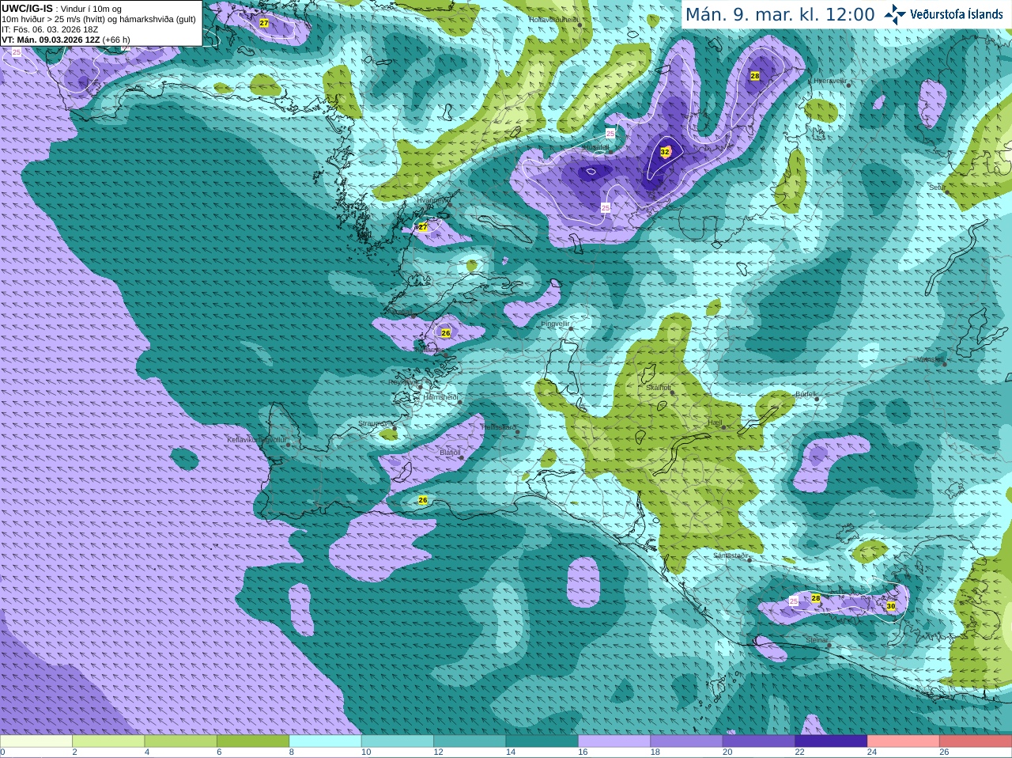The height and width of the screenshot is (758, 1012).
Task: Click the Veðurstofa Íslands logo icon
Action: tap(895, 14)
